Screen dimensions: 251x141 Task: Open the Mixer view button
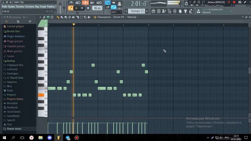[175, 11]
